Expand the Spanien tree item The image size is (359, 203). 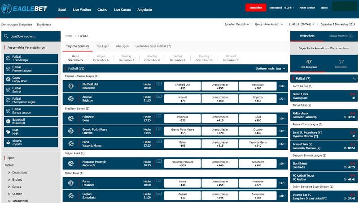coord(15,194)
